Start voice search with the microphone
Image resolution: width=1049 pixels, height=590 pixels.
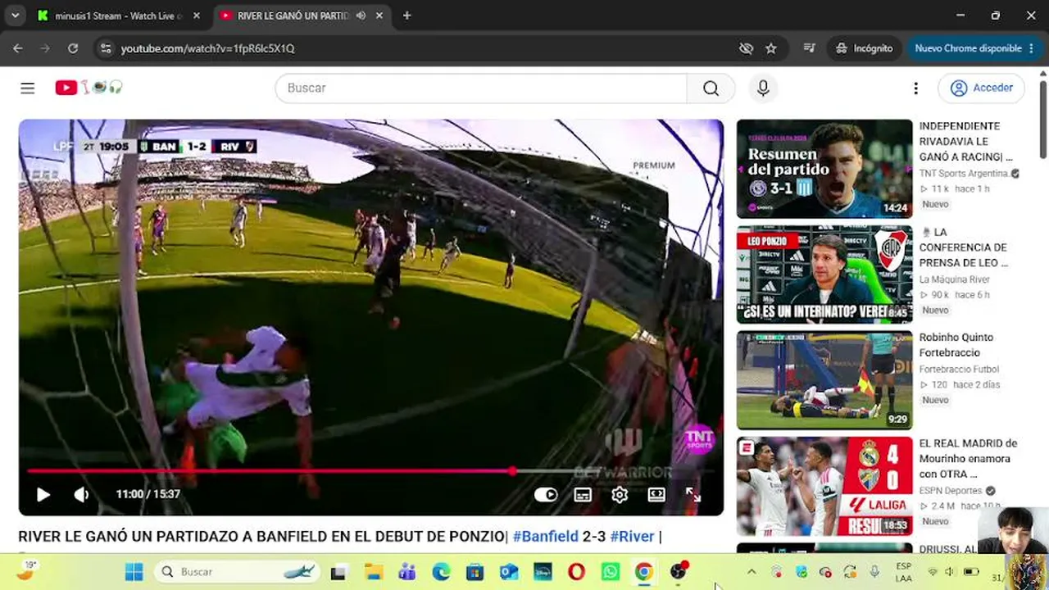(x=763, y=88)
